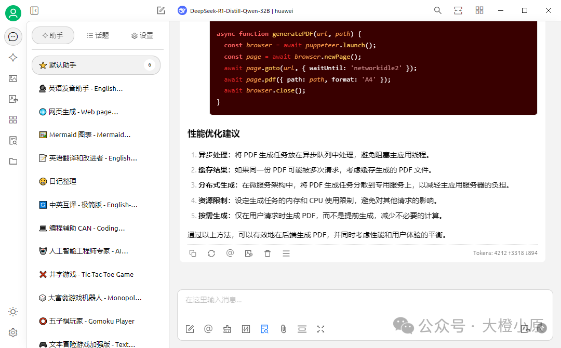Toggle narrow chat width mode icon
This screenshot has height=348, width=561.
point(458,11)
